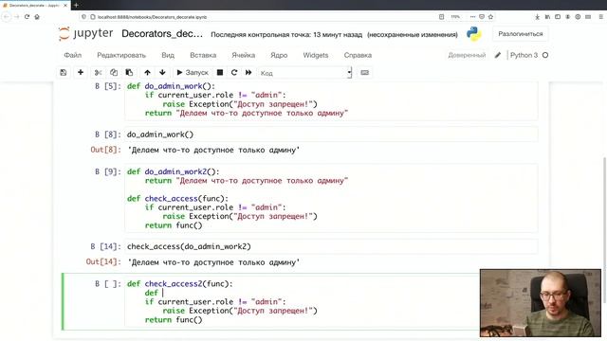The width and height of the screenshot is (607, 341).
Task: Save page to Pocket icon
Action: coord(482,17)
